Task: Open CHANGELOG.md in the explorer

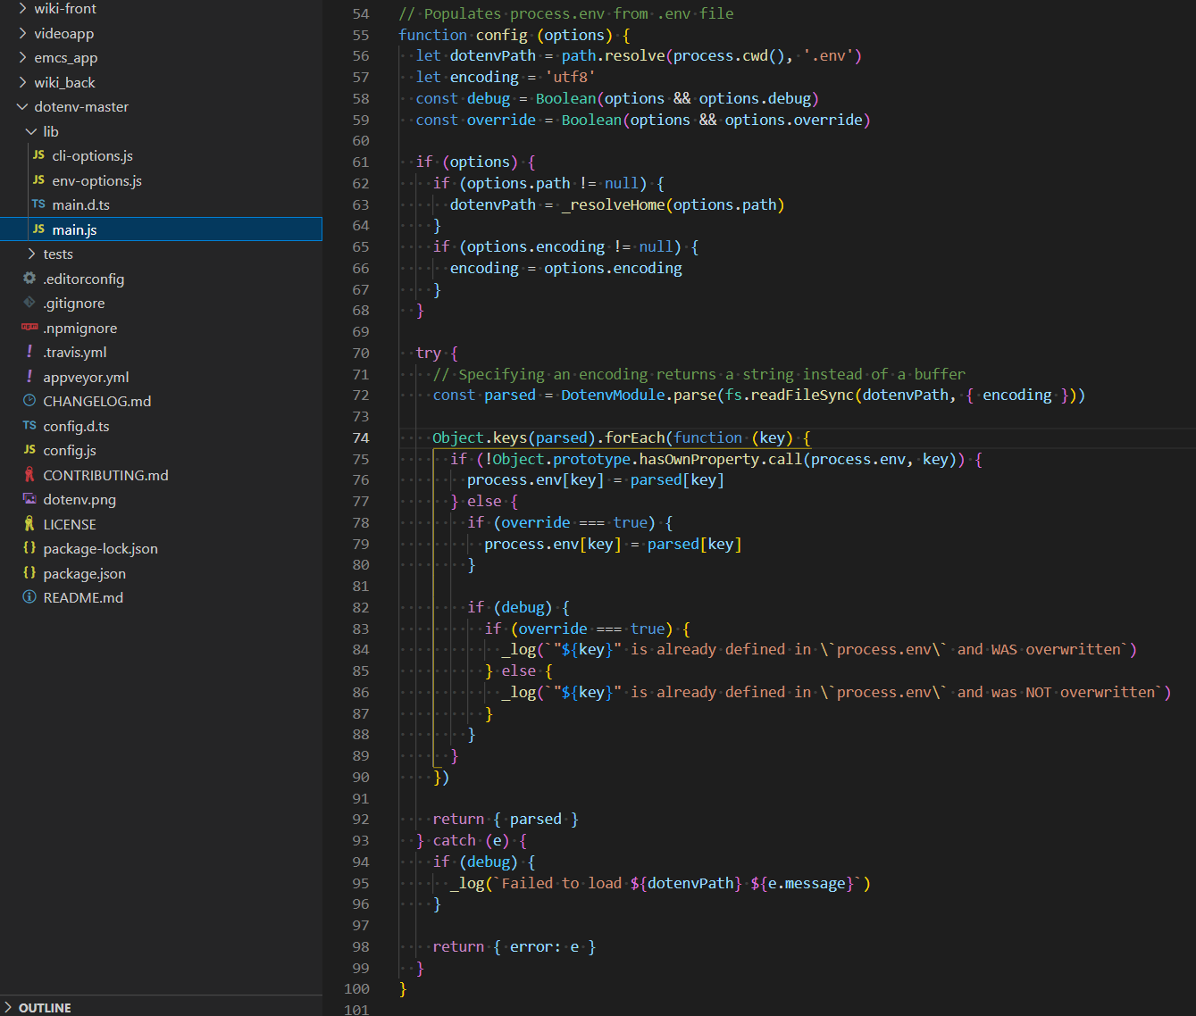Action: click(x=96, y=401)
